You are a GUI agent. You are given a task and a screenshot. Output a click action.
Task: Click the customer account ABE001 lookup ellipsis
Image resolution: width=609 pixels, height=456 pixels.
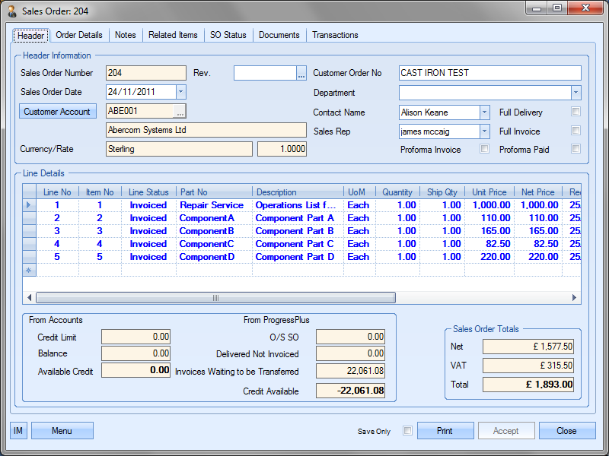[180, 112]
